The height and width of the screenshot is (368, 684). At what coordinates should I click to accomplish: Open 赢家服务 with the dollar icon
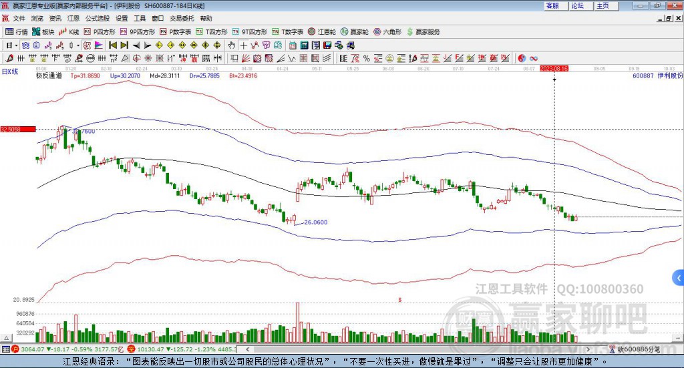[x=423, y=32]
